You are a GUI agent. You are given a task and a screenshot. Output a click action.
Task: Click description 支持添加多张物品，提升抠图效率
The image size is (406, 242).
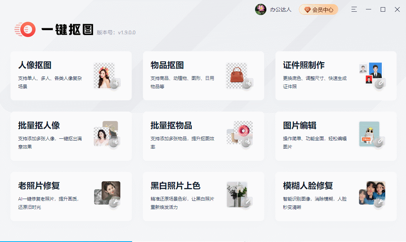(182, 142)
